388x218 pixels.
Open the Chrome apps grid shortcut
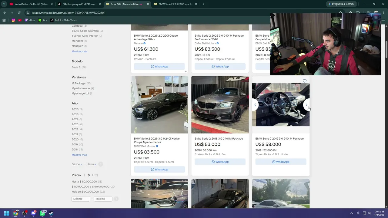click(4, 20)
